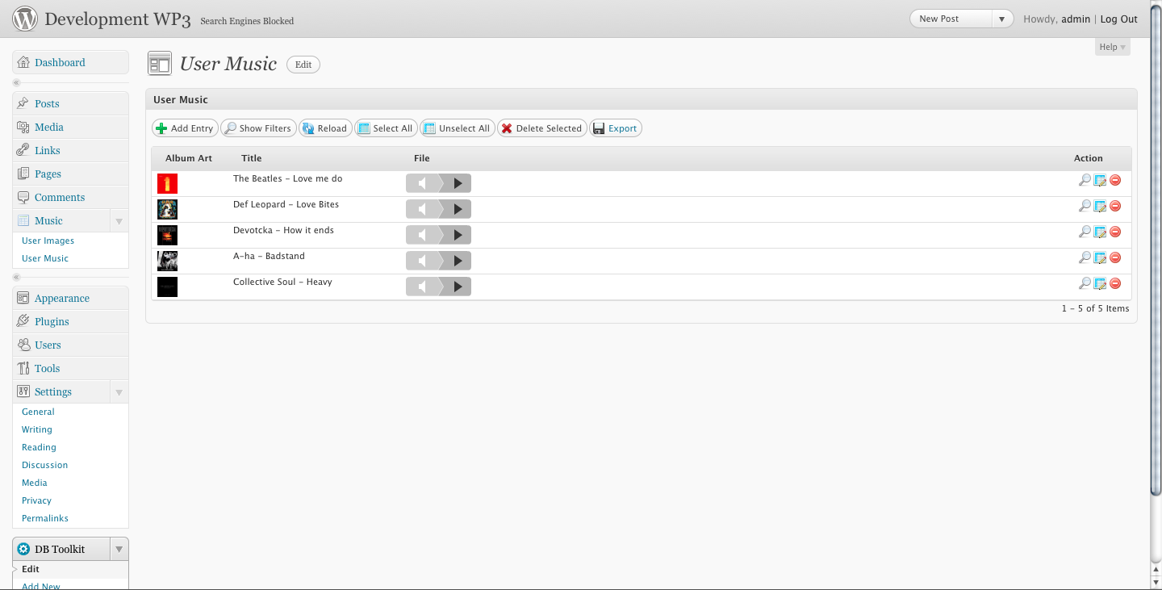Play the Beatles – Love me do track
Viewport: 1162px width, 590px height.
[457, 183]
